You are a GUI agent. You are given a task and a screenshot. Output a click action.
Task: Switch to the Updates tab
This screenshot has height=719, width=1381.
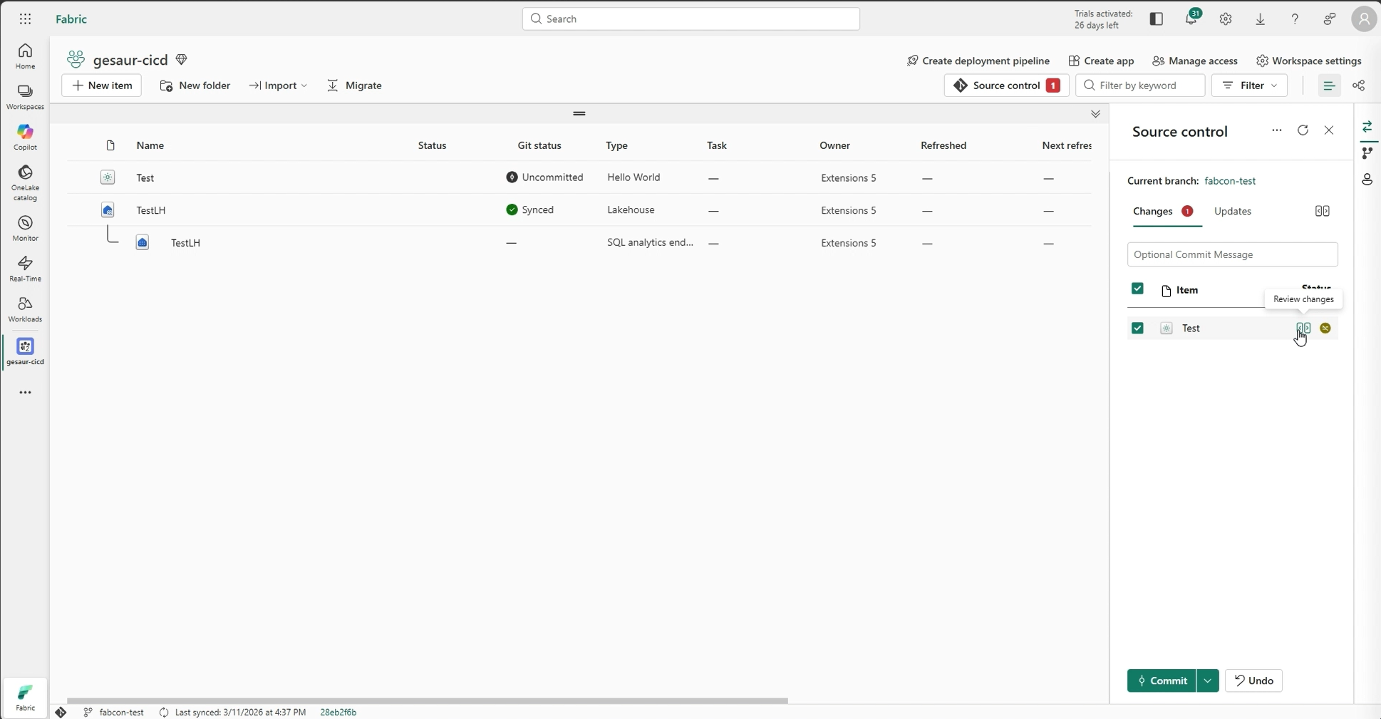point(1232,211)
